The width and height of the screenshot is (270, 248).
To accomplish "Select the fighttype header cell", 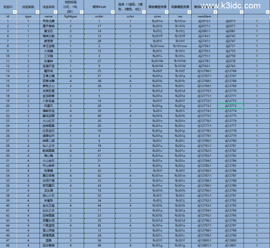I will point(71,16).
